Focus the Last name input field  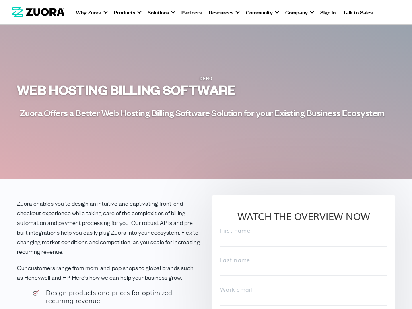click(303, 266)
